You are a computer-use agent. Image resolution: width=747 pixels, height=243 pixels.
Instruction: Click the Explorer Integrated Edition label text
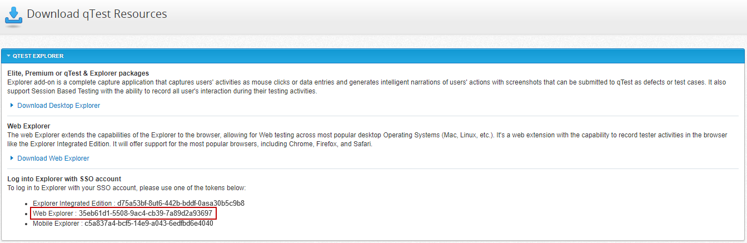[72, 204]
